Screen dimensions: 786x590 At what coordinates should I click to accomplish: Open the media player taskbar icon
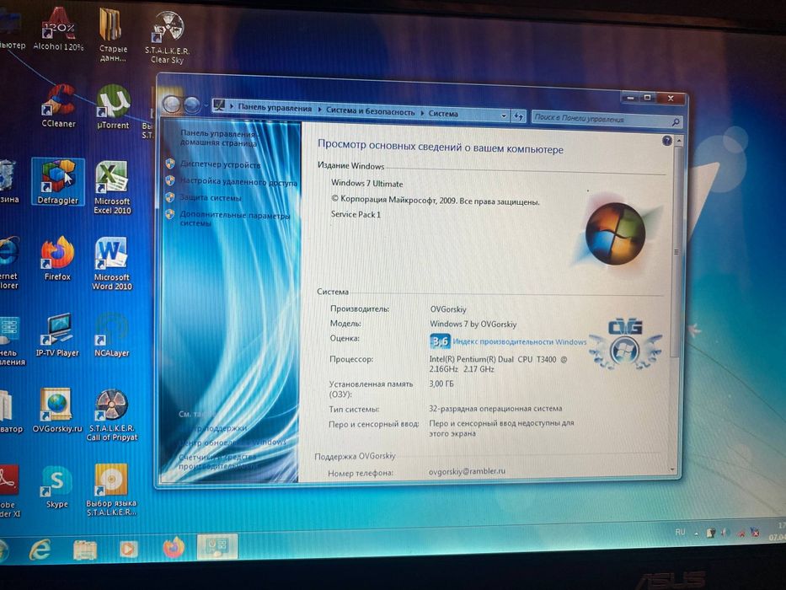coord(128,550)
